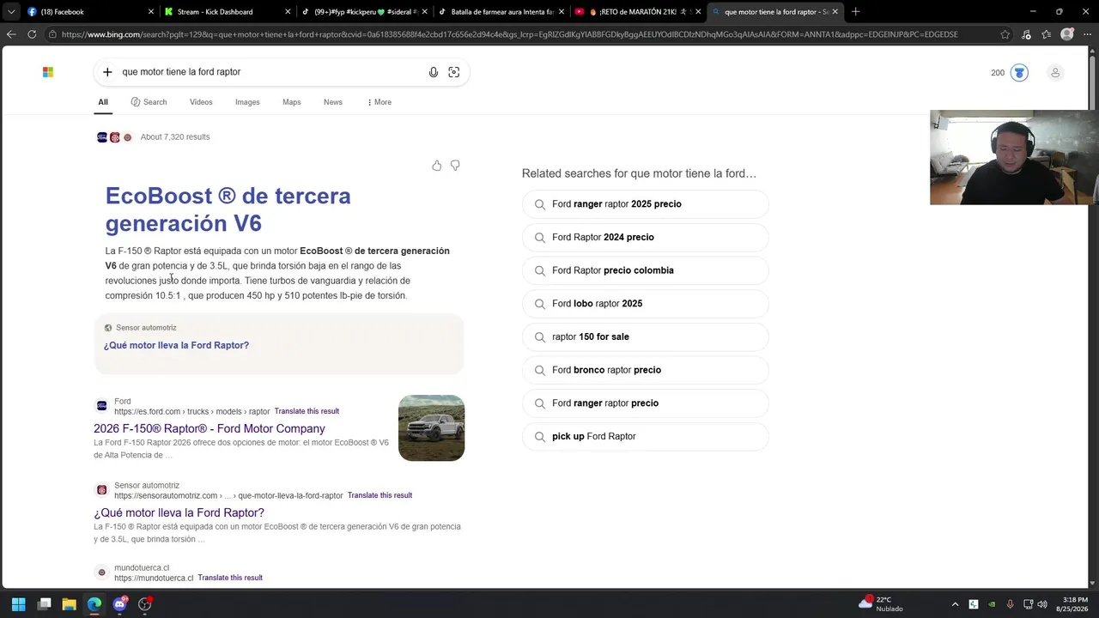Select the Search tab on Bing
Screen dimensions: 1099x618
(149, 102)
